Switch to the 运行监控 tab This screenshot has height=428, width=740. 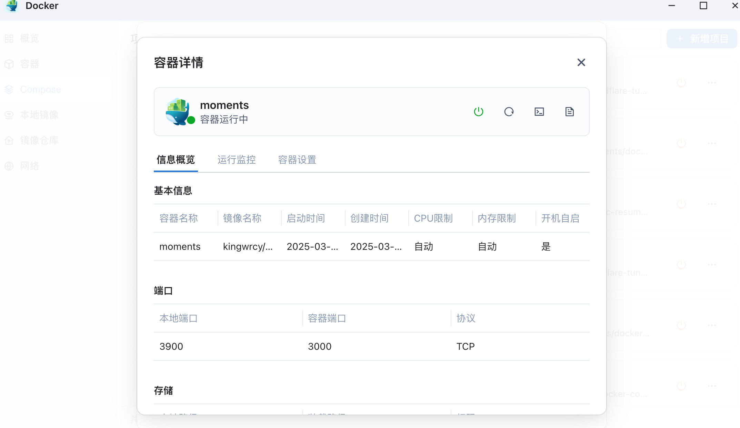point(237,160)
